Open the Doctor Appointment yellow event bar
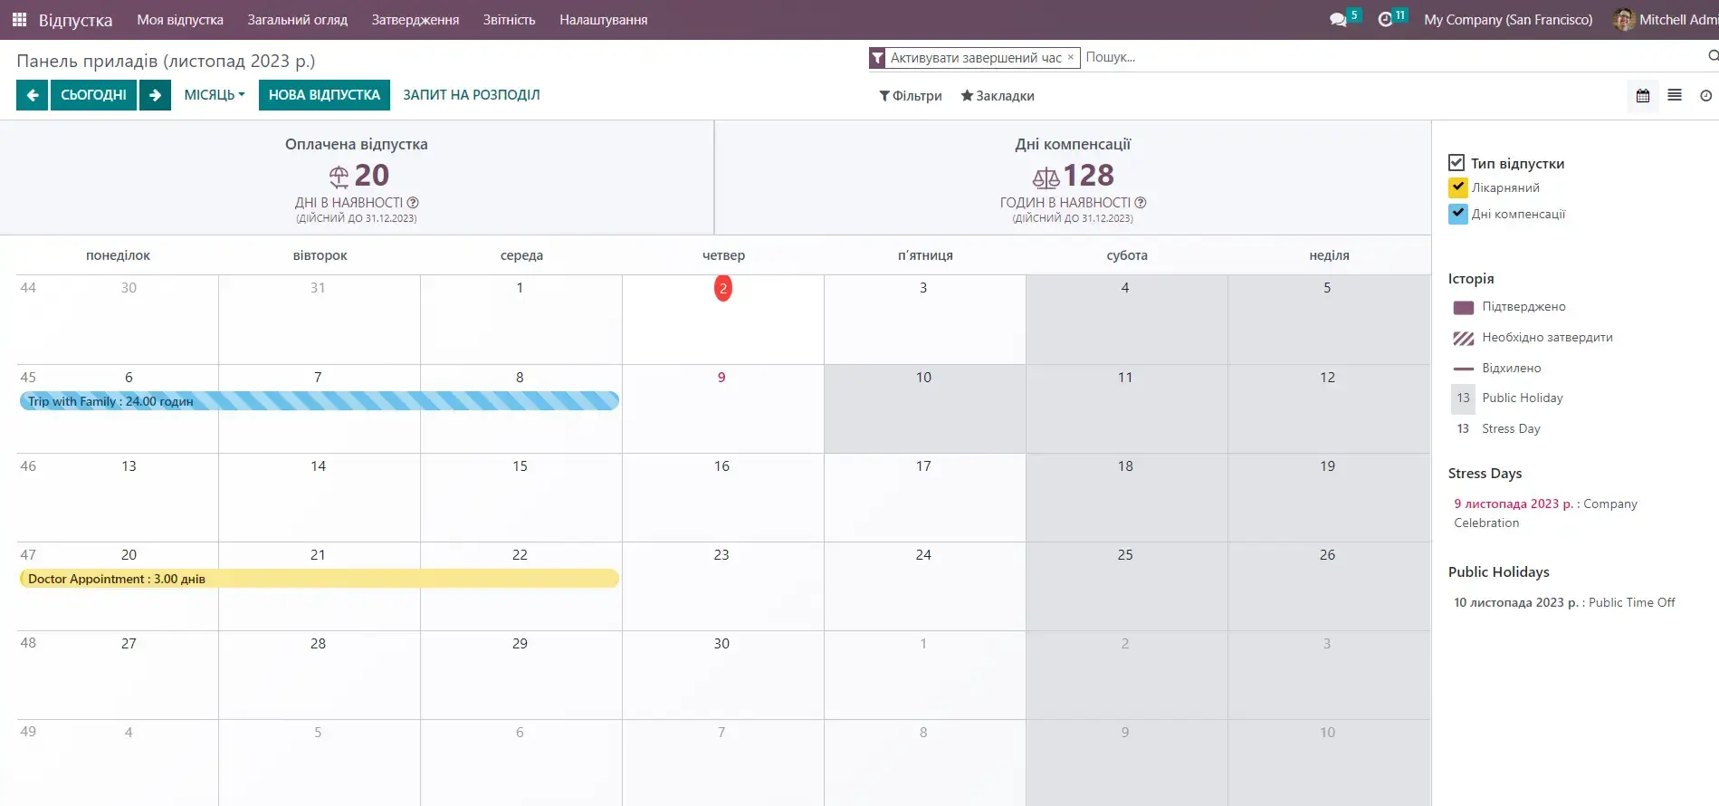 319,579
